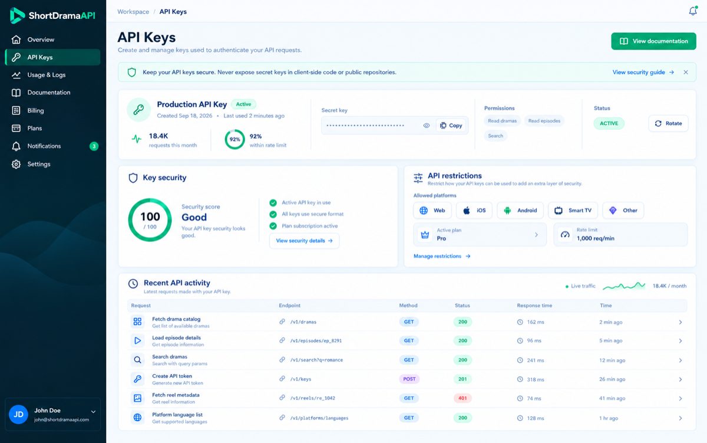The width and height of the screenshot is (707, 443).
Task: Click the Plan subscription active checkmark
Action: coord(273,226)
